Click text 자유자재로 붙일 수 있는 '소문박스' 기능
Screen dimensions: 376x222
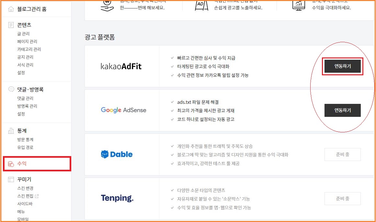coord(213,199)
